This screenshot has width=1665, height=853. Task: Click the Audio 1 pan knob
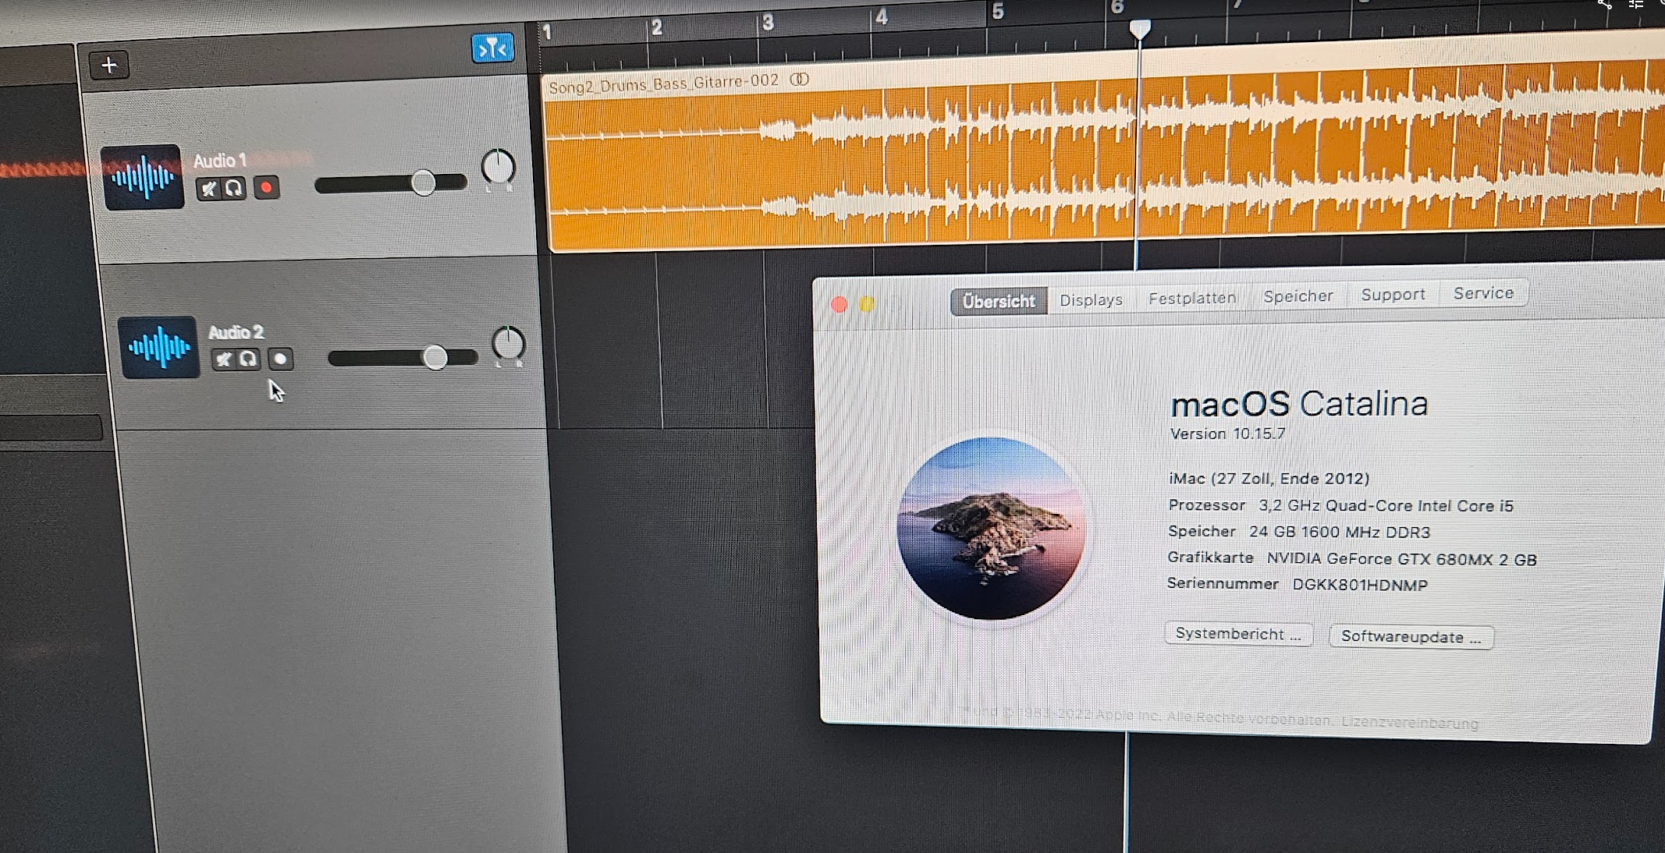498,167
